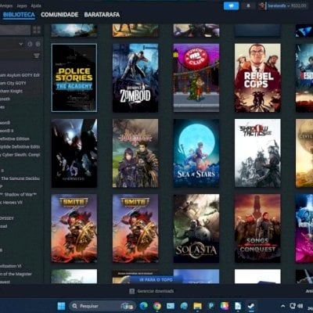
Task: Select Asylum GOTY Edition in sidebar list
Action: [x=20, y=75]
